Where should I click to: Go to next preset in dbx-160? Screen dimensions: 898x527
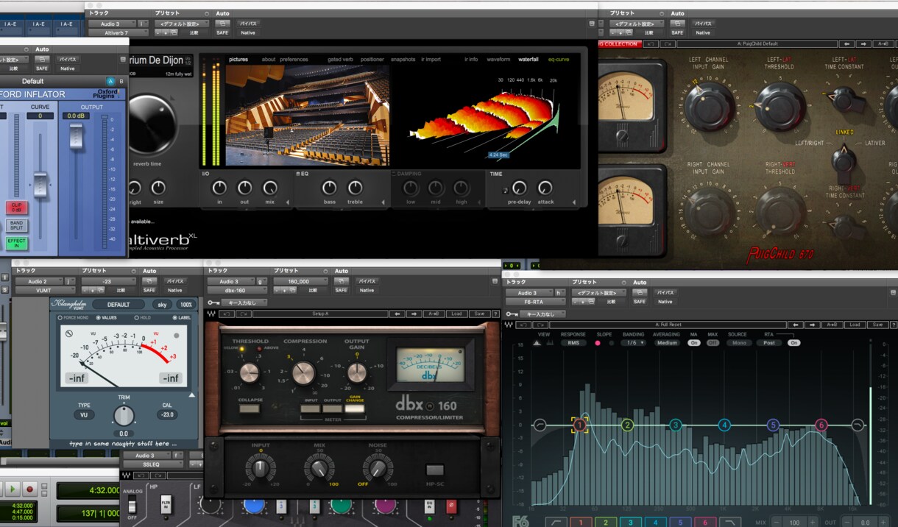coord(414,314)
